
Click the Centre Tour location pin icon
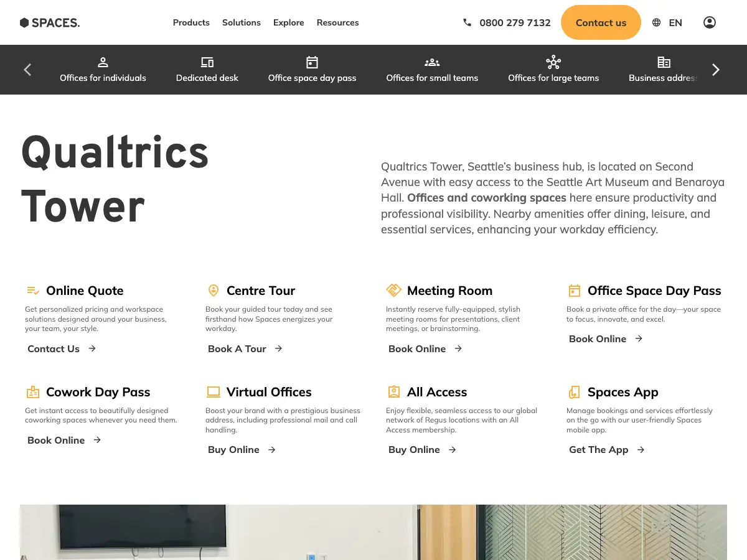click(214, 291)
